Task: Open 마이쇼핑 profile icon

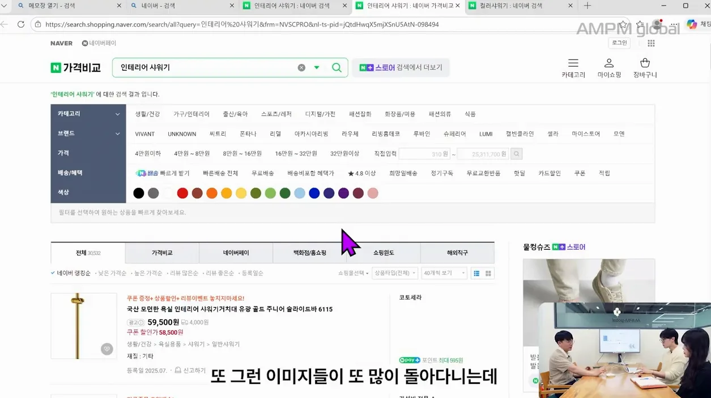Action: 609,63
